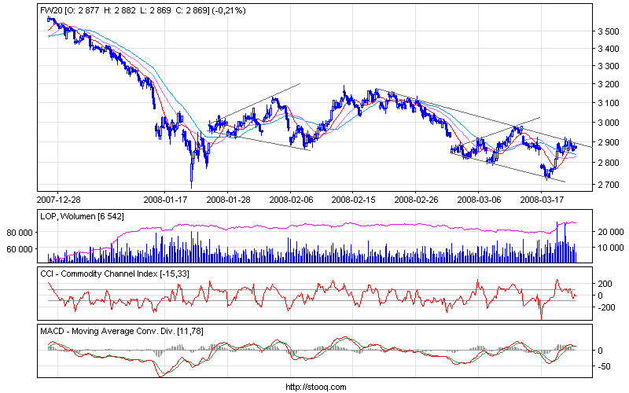The height and width of the screenshot is (393, 629).
Task: Click date label 2008-01-28
Action: pos(228,200)
